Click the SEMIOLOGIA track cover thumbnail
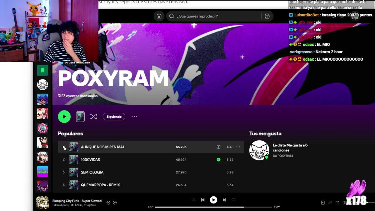The width and height of the screenshot is (375, 211). 74,172
